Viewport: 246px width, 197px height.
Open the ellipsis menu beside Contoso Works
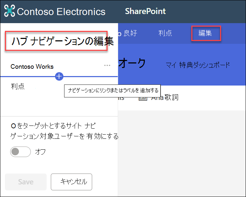(107, 66)
